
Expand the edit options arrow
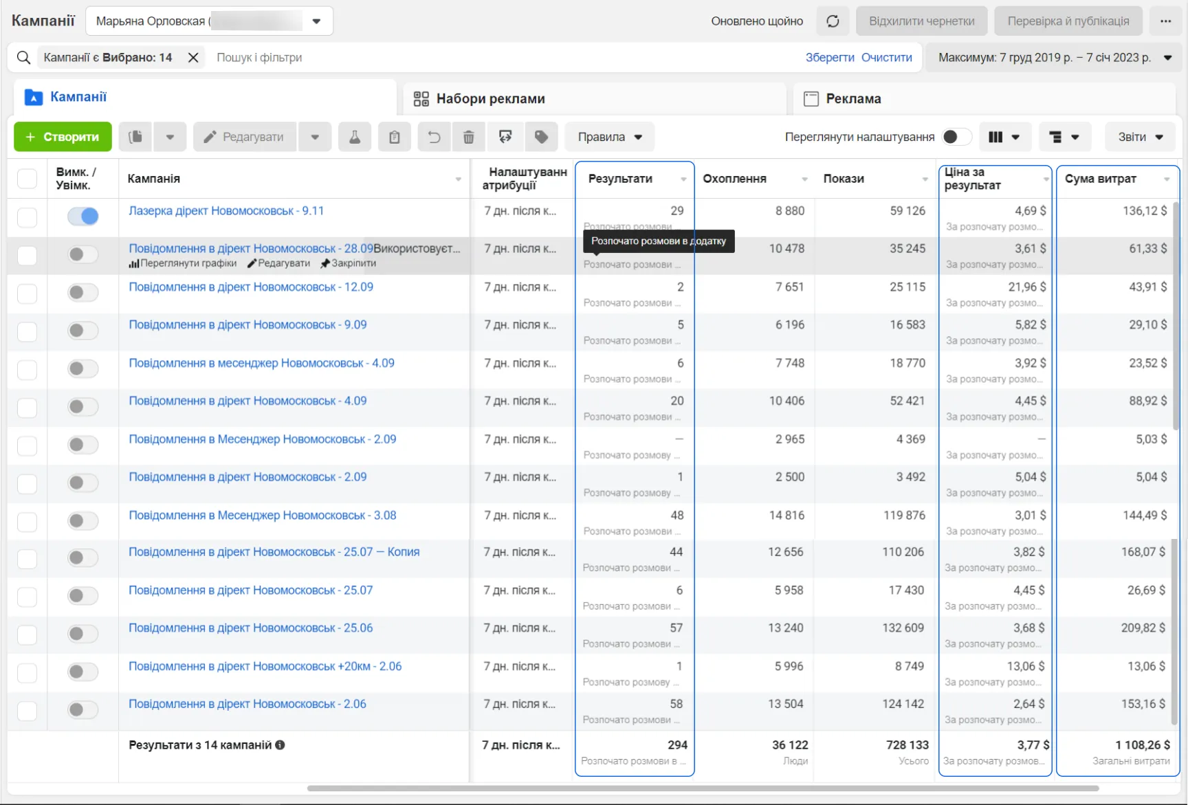[x=315, y=137]
